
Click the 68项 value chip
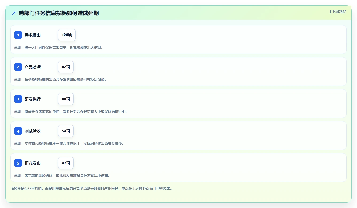66,99
